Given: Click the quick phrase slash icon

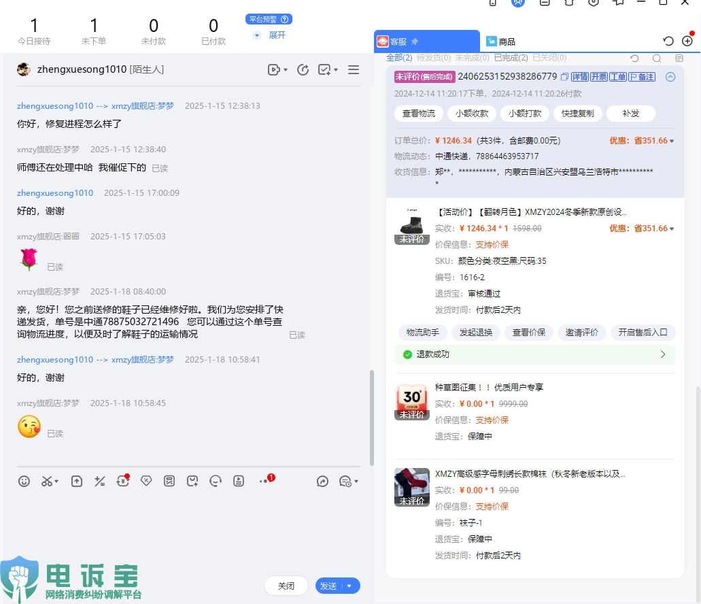Looking at the screenshot, I should click(100, 481).
